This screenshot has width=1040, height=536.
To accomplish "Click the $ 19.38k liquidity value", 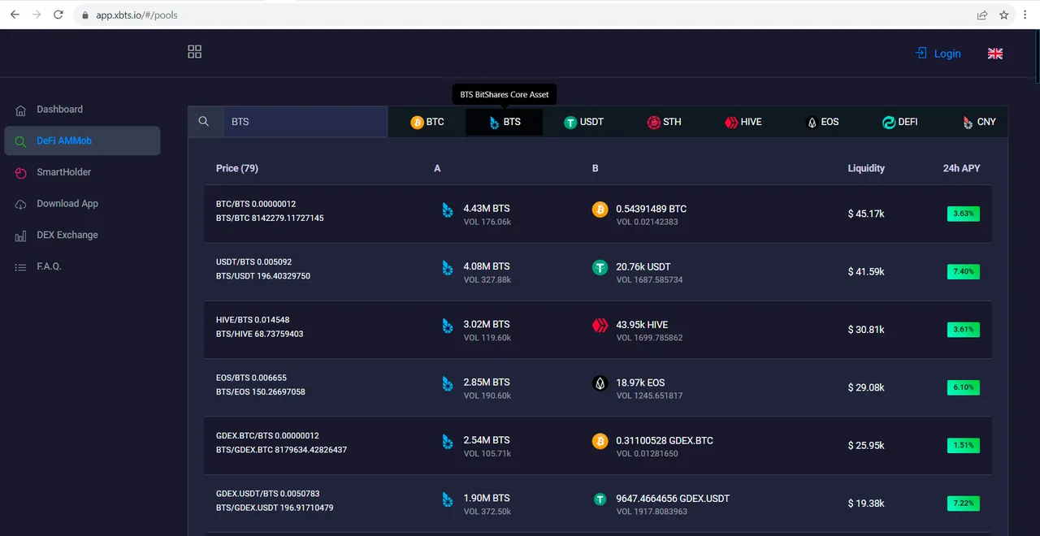I will pyautogui.click(x=866, y=504).
